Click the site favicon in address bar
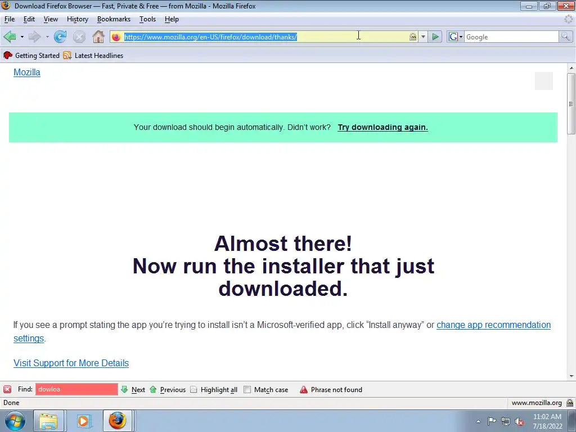Viewport: 576px width, 432px height. [x=116, y=37]
